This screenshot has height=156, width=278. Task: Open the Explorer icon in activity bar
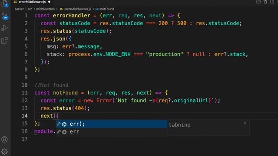[x=4, y=4]
